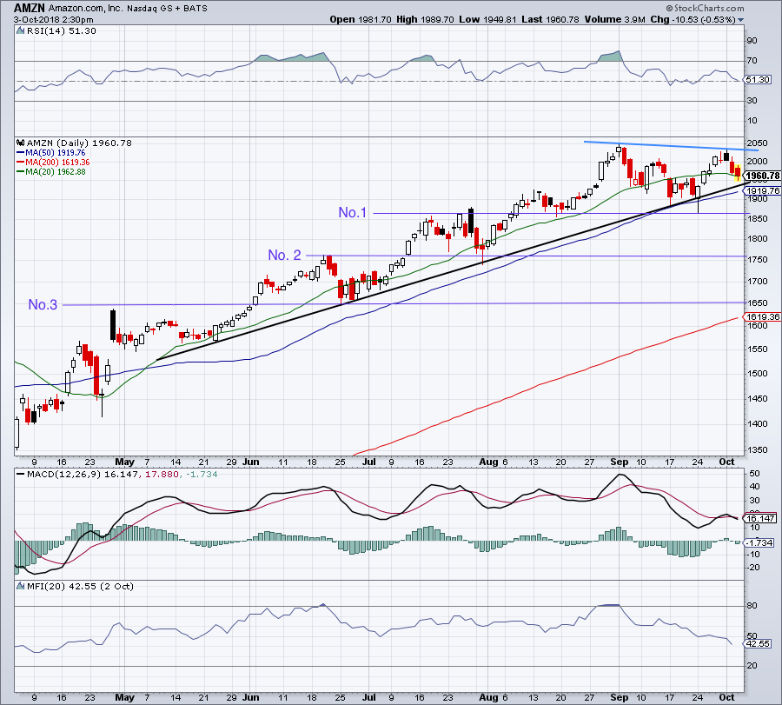
Task: Click the 16.147 MACD value tag
Action: tap(760, 518)
